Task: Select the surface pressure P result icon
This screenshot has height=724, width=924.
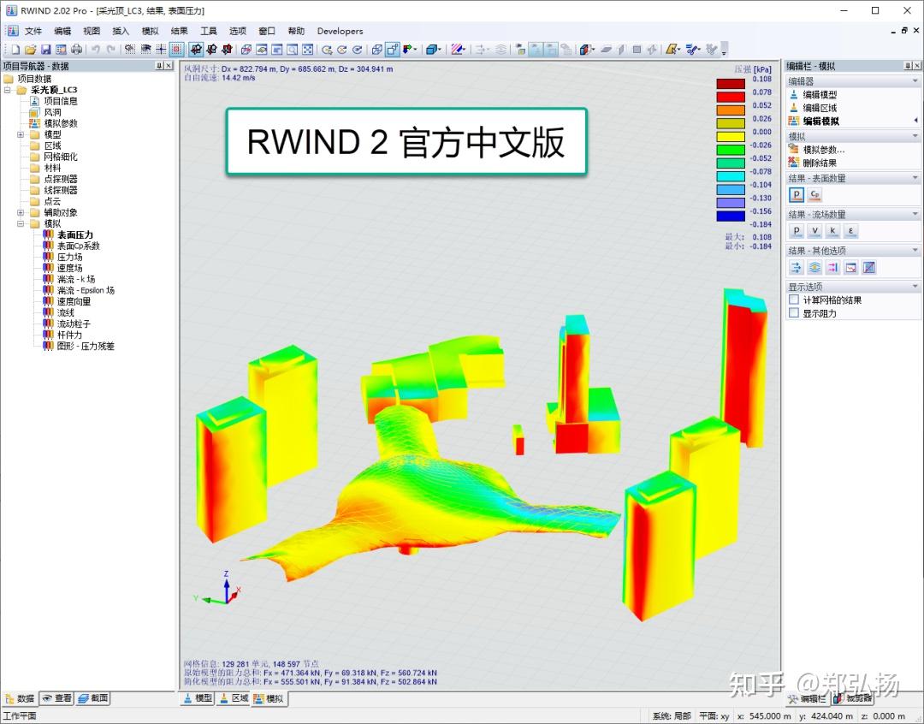Action: (795, 194)
